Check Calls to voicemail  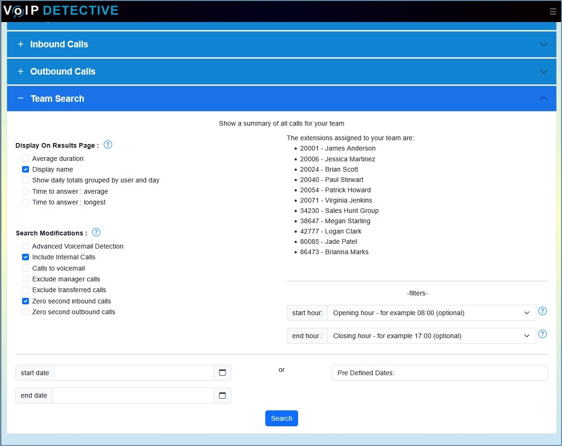(x=25, y=268)
